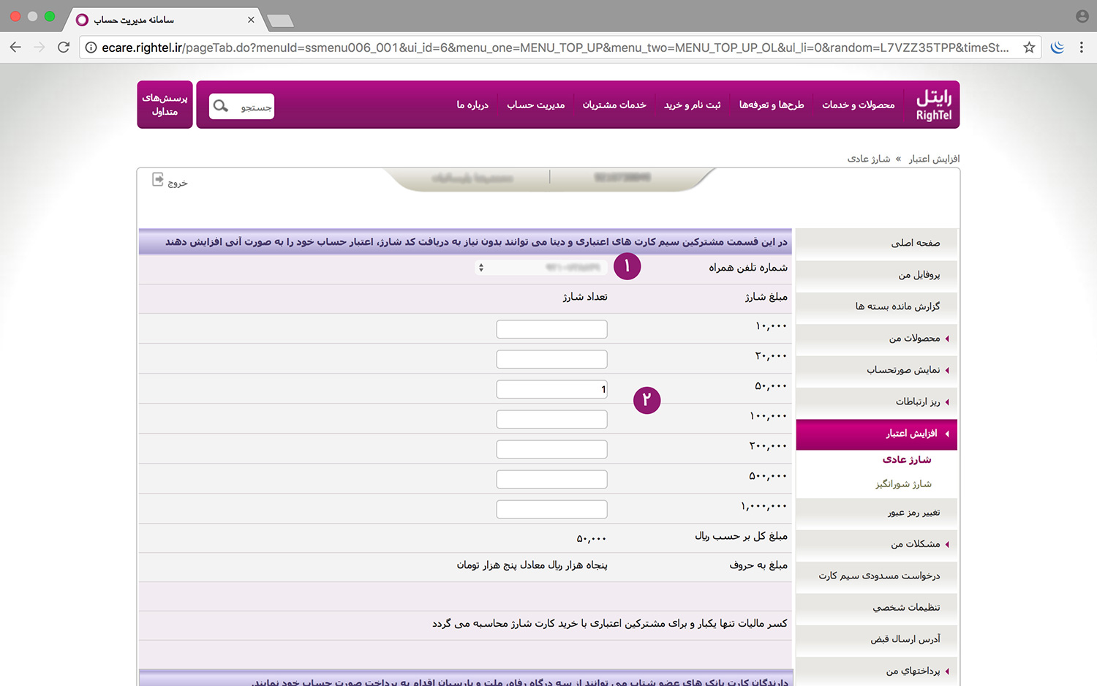Viewport: 1097px width, 686px height.
Task: Expand محصولات من in the sidebar
Action: (914, 339)
